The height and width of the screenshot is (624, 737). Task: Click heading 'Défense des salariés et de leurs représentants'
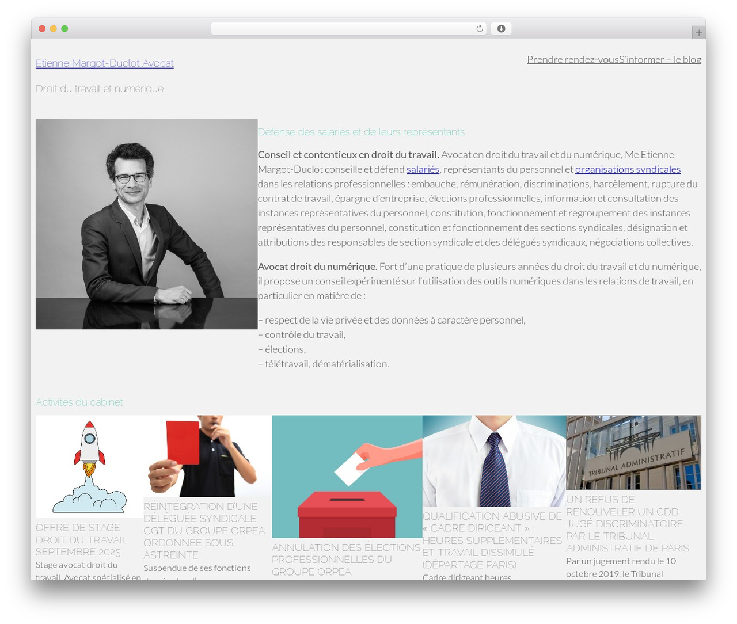tap(361, 132)
